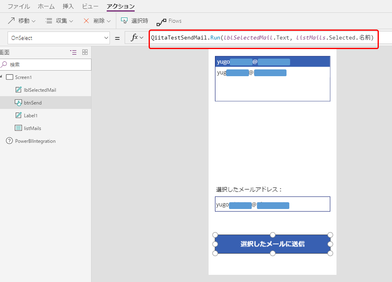
Task: Click the question mark icon beside PowerBIIntegration
Action: click(x=9, y=141)
